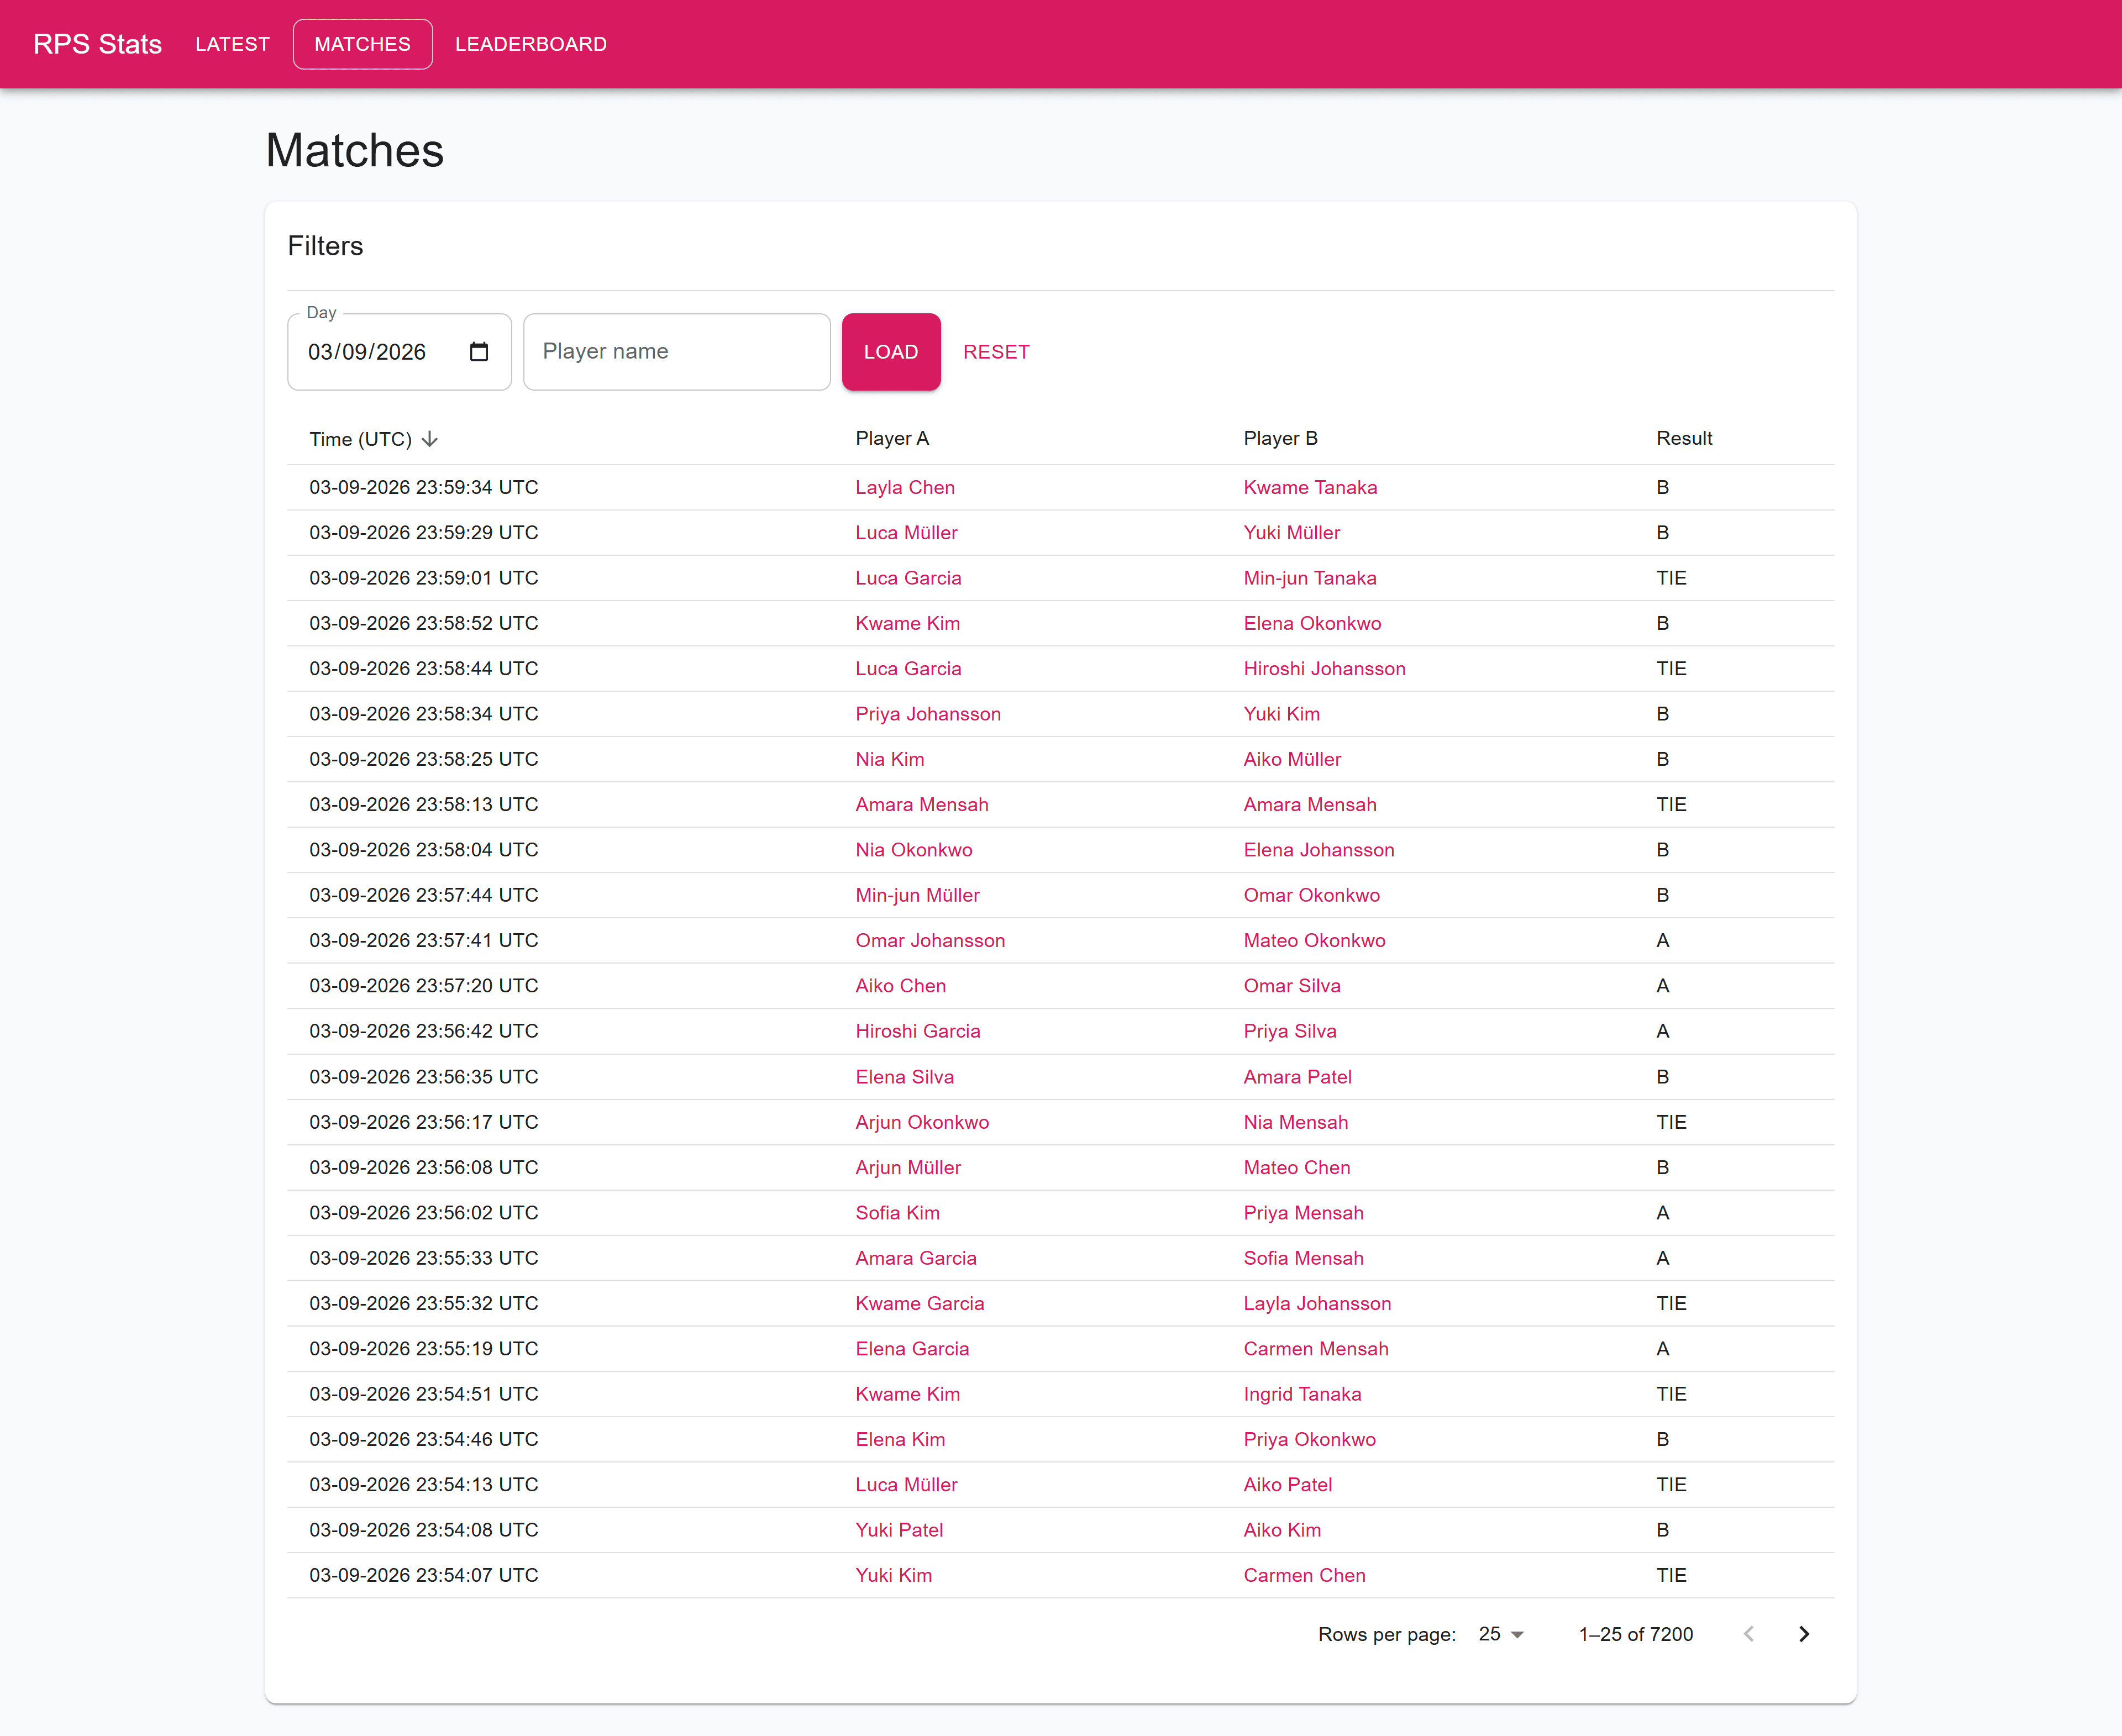Click the Day date field value

pyautogui.click(x=367, y=352)
